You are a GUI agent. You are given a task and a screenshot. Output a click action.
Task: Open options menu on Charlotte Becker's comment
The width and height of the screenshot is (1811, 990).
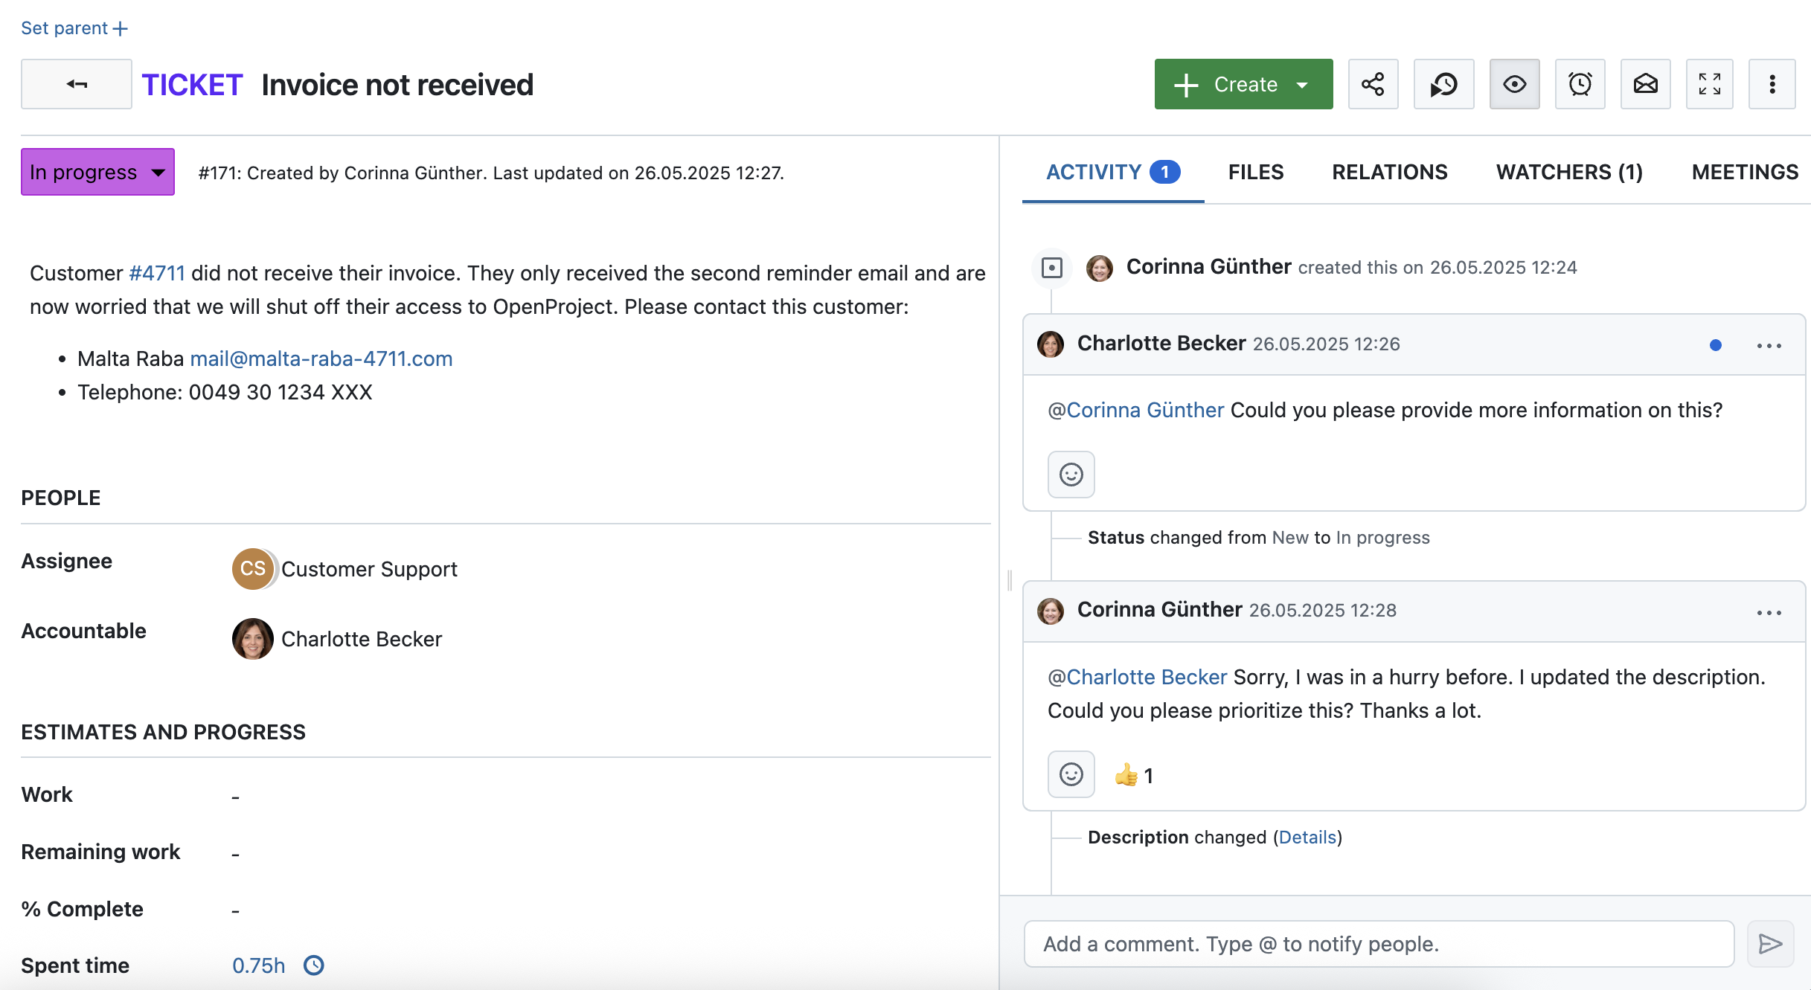[1769, 344]
